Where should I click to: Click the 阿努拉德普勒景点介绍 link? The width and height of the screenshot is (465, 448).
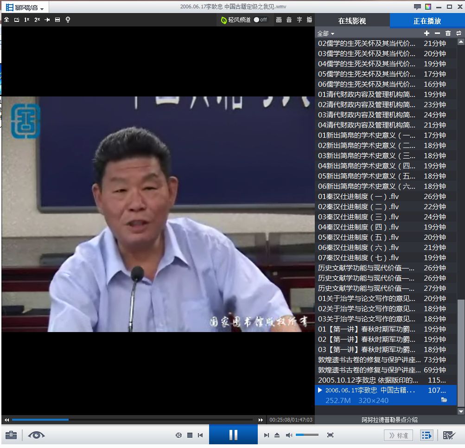(x=389, y=420)
